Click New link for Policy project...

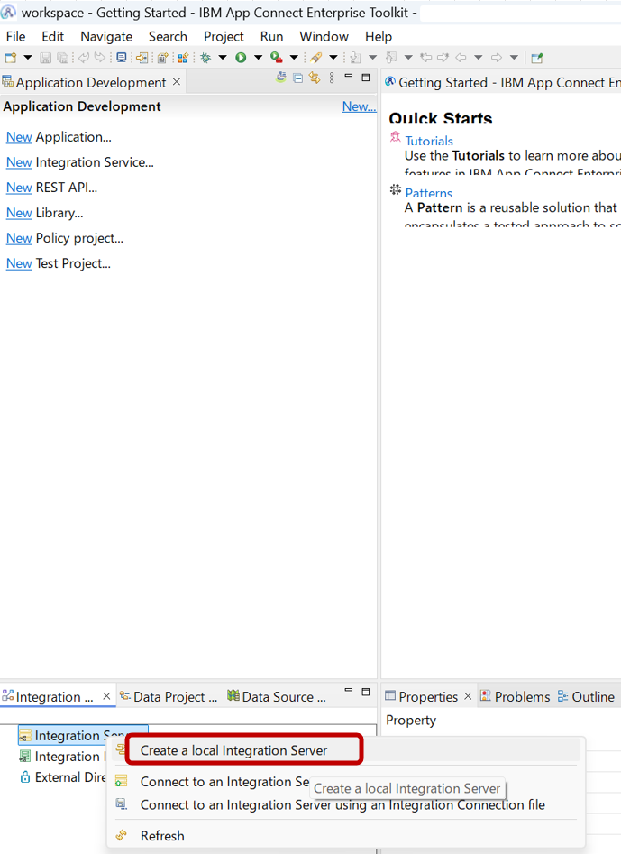pos(19,239)
